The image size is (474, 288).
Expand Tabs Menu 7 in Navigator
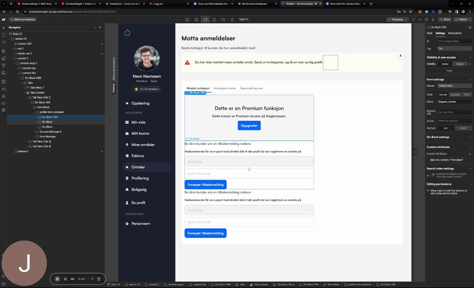click(25, 88)
